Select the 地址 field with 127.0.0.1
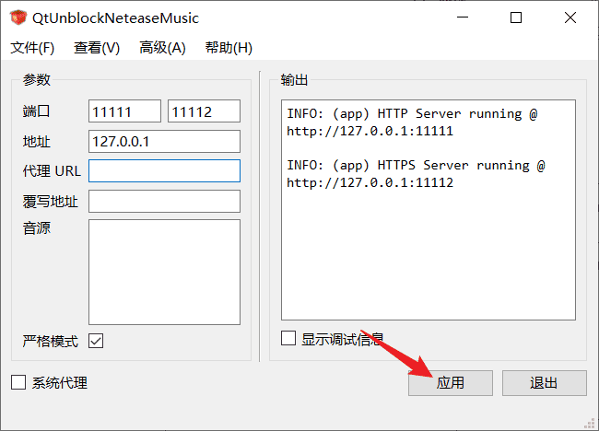Viewport: 599px width, 431px height. (x=164, y=141)
